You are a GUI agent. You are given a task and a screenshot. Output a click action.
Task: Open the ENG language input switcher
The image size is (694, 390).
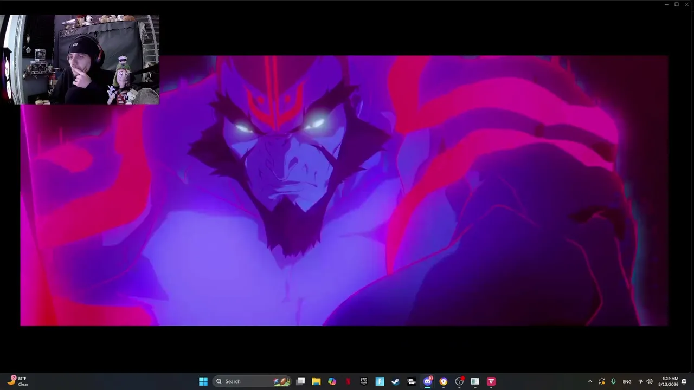(627, 381)
